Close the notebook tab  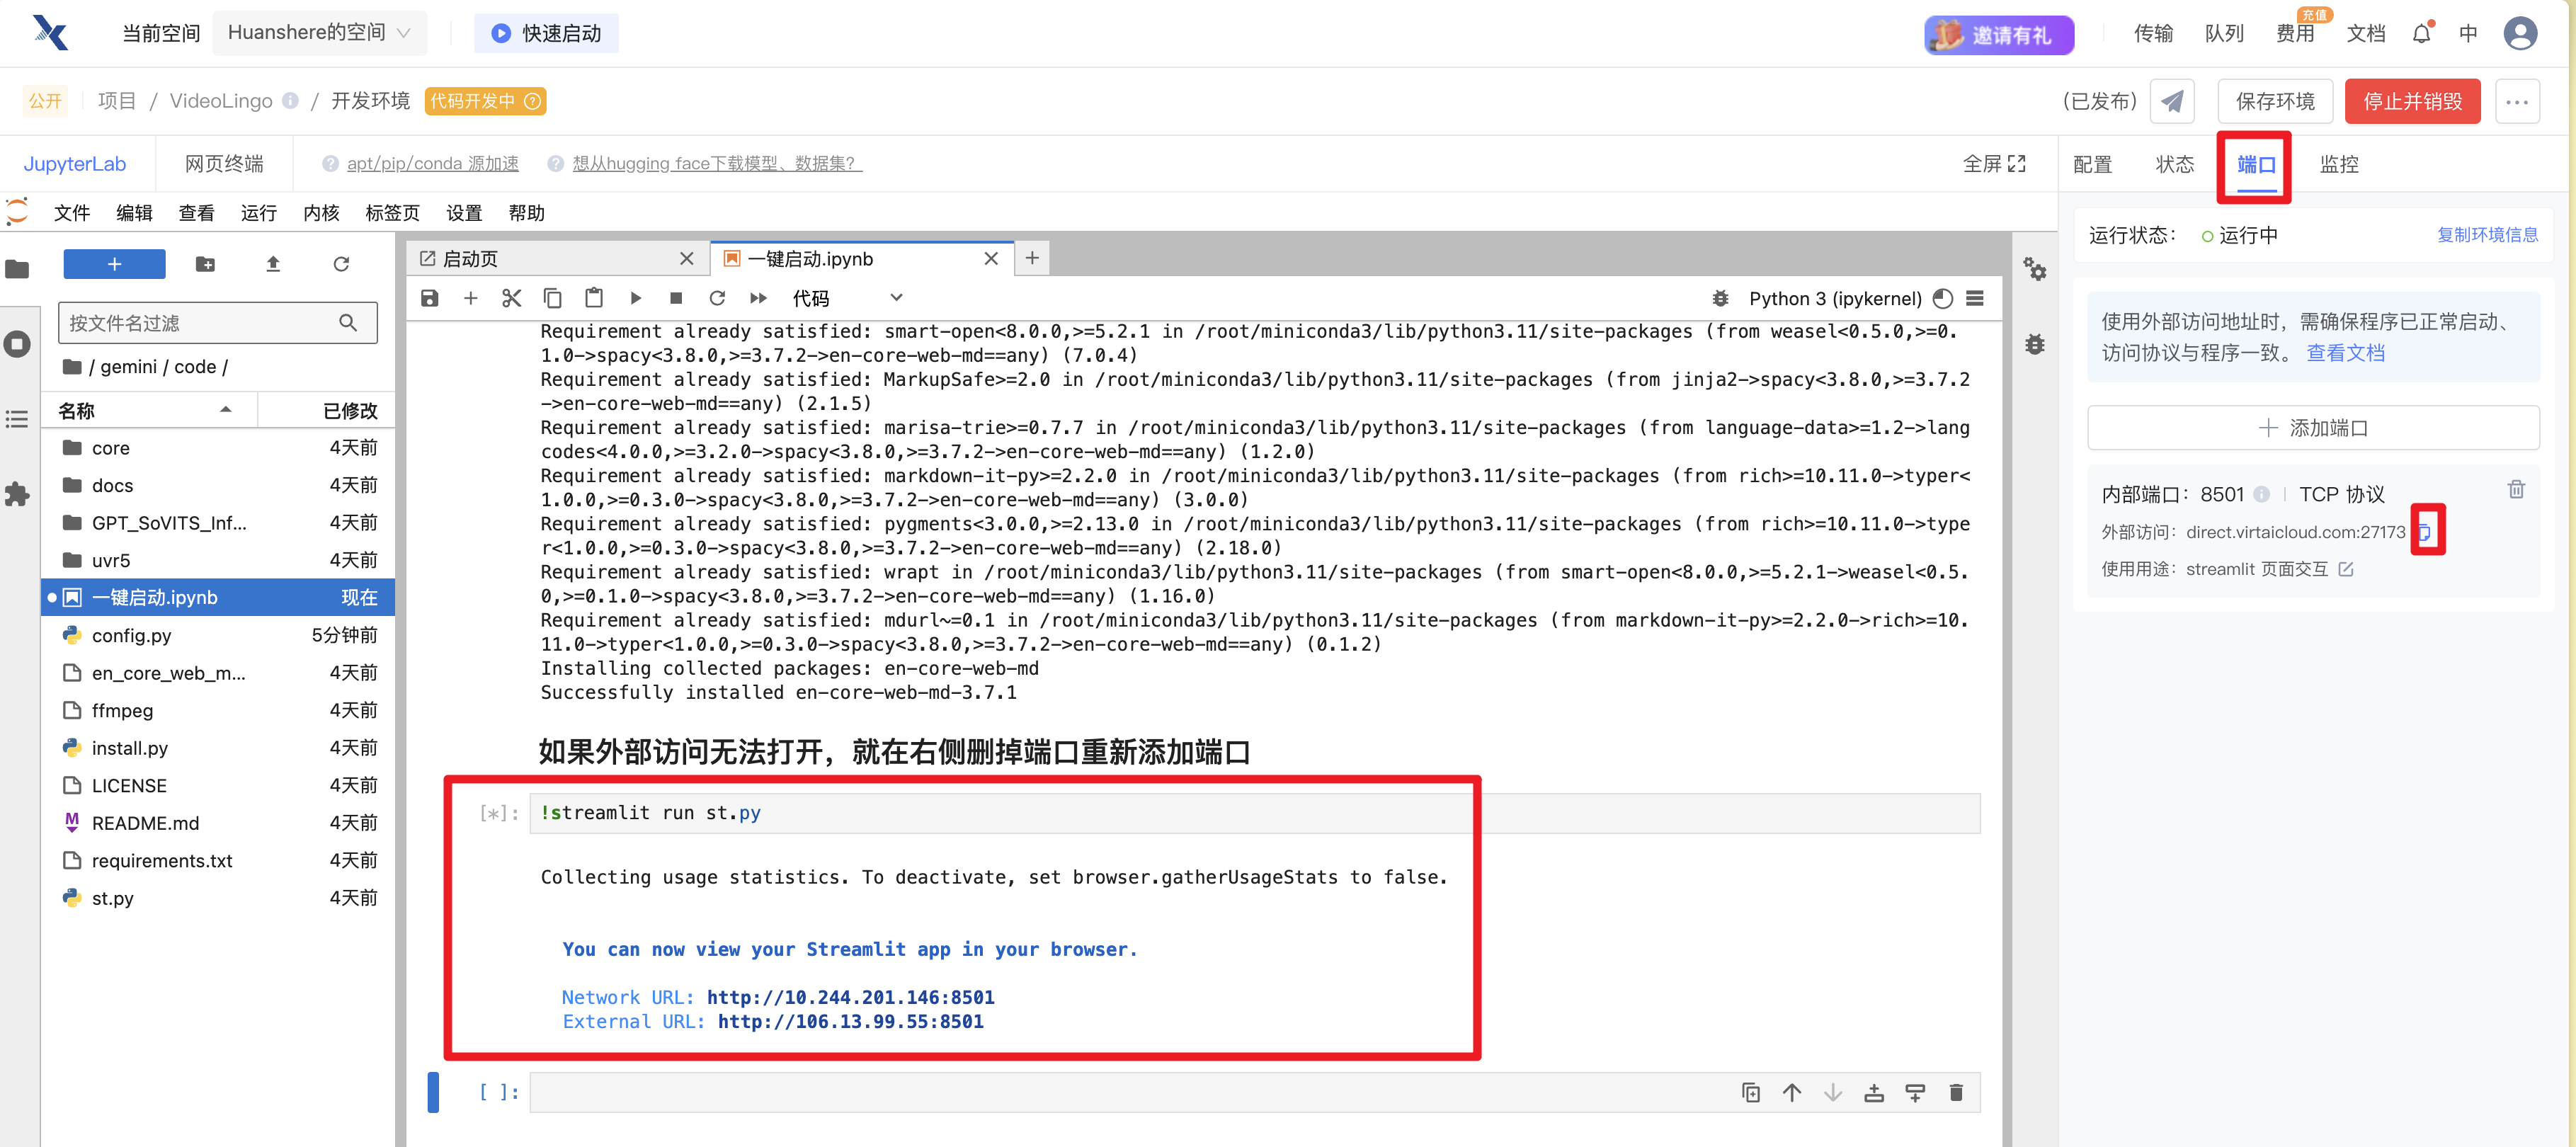991,259
